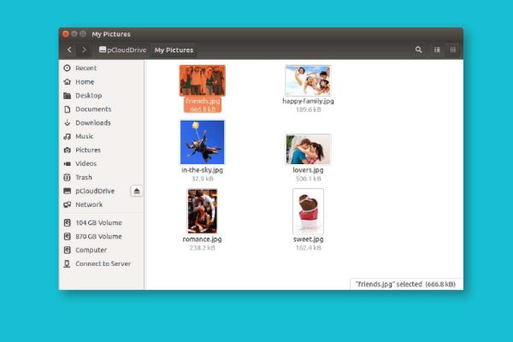
Task: Eject pCloudDrive using the eject button
Action: 137,191
